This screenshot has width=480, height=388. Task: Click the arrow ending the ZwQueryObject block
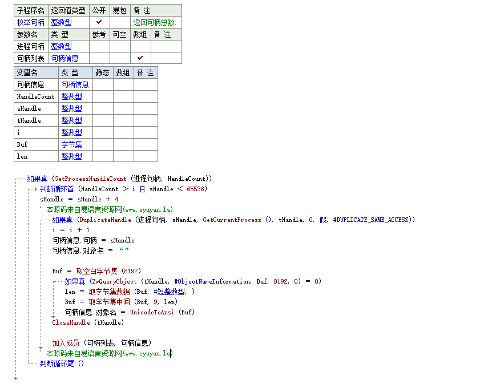(x=54, y=317)
